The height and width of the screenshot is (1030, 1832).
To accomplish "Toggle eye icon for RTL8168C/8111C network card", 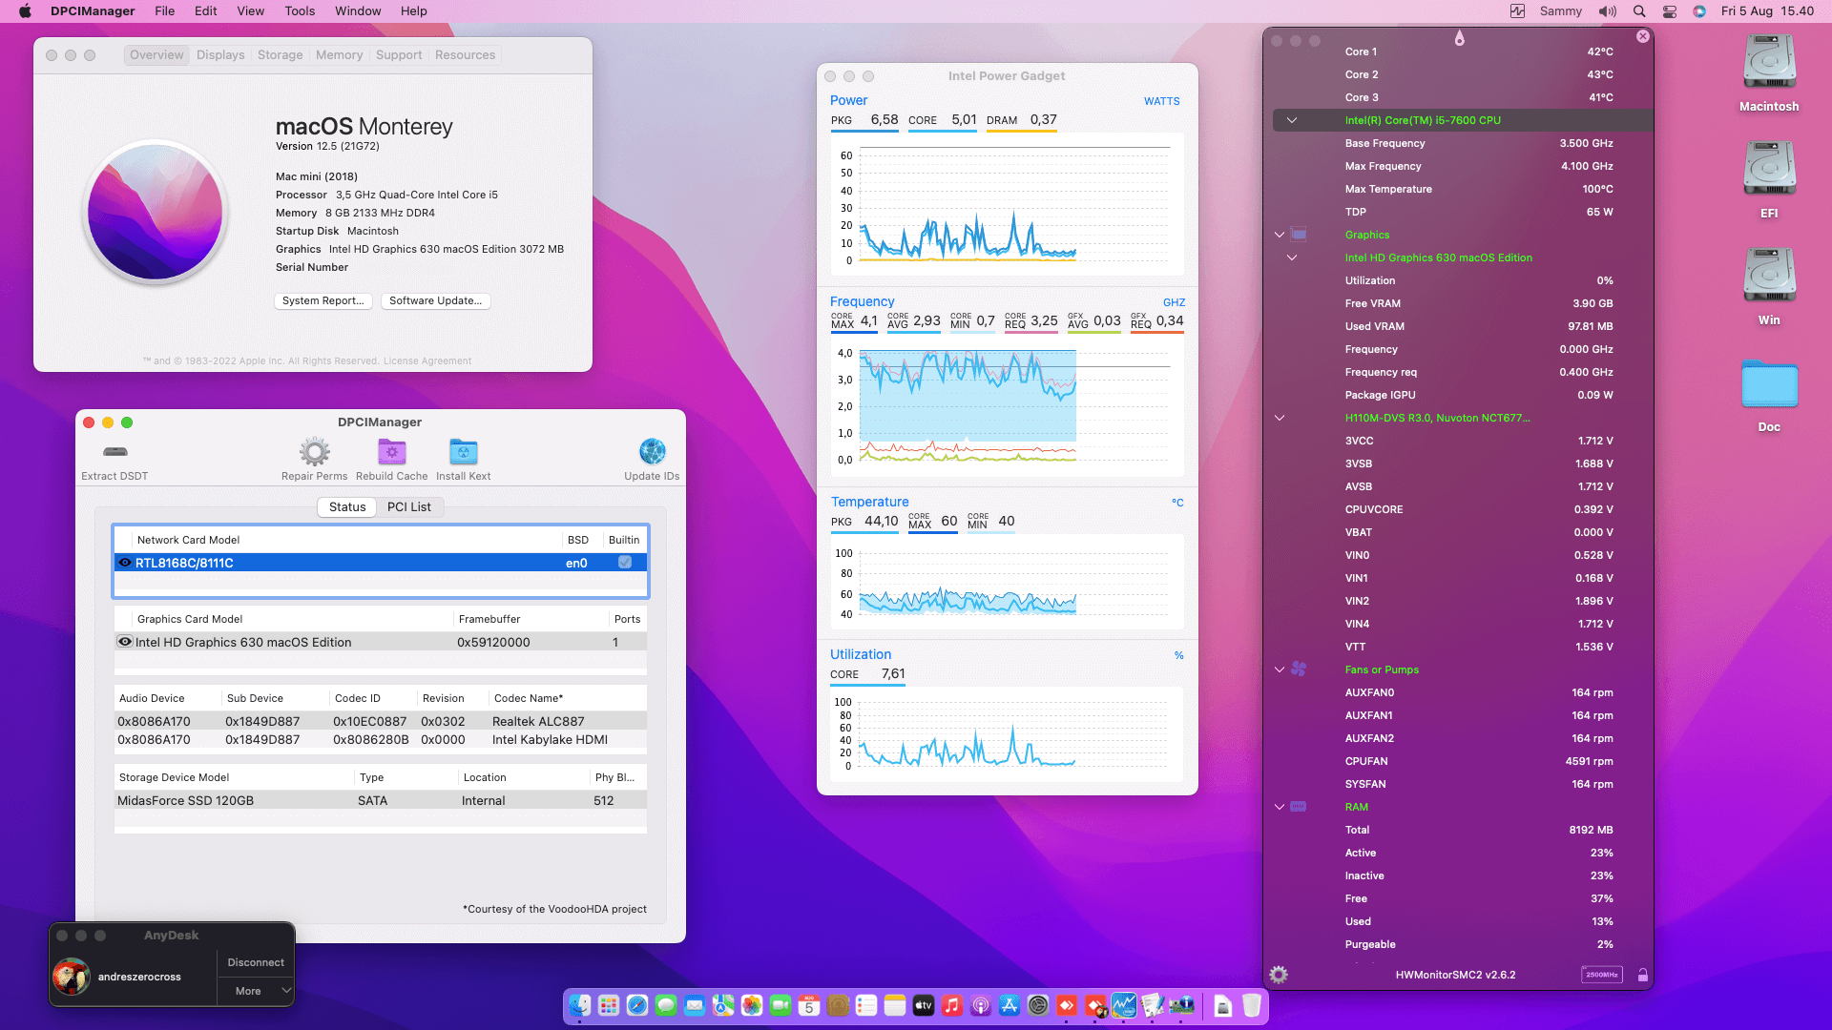I will (125, 563).
